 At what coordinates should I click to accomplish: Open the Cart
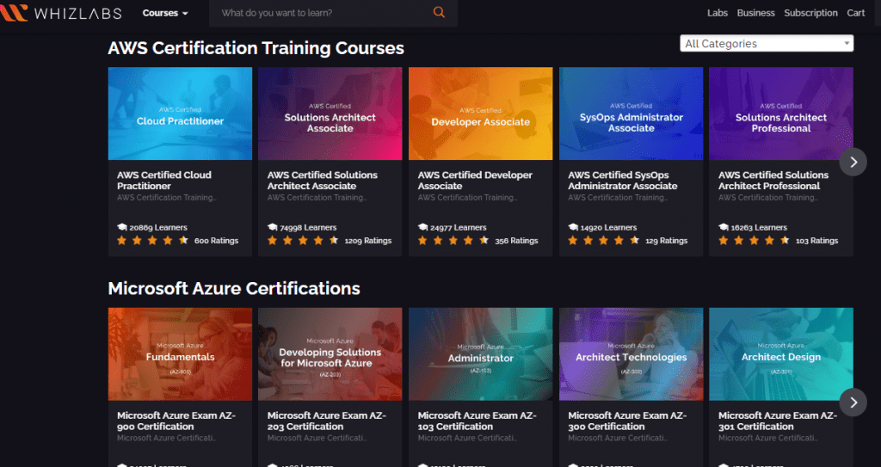[856, 13]
